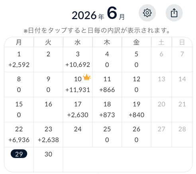This screenshot has width=196, height=174.
Task: Tap date 30 in the calendar
Action: 48,160
